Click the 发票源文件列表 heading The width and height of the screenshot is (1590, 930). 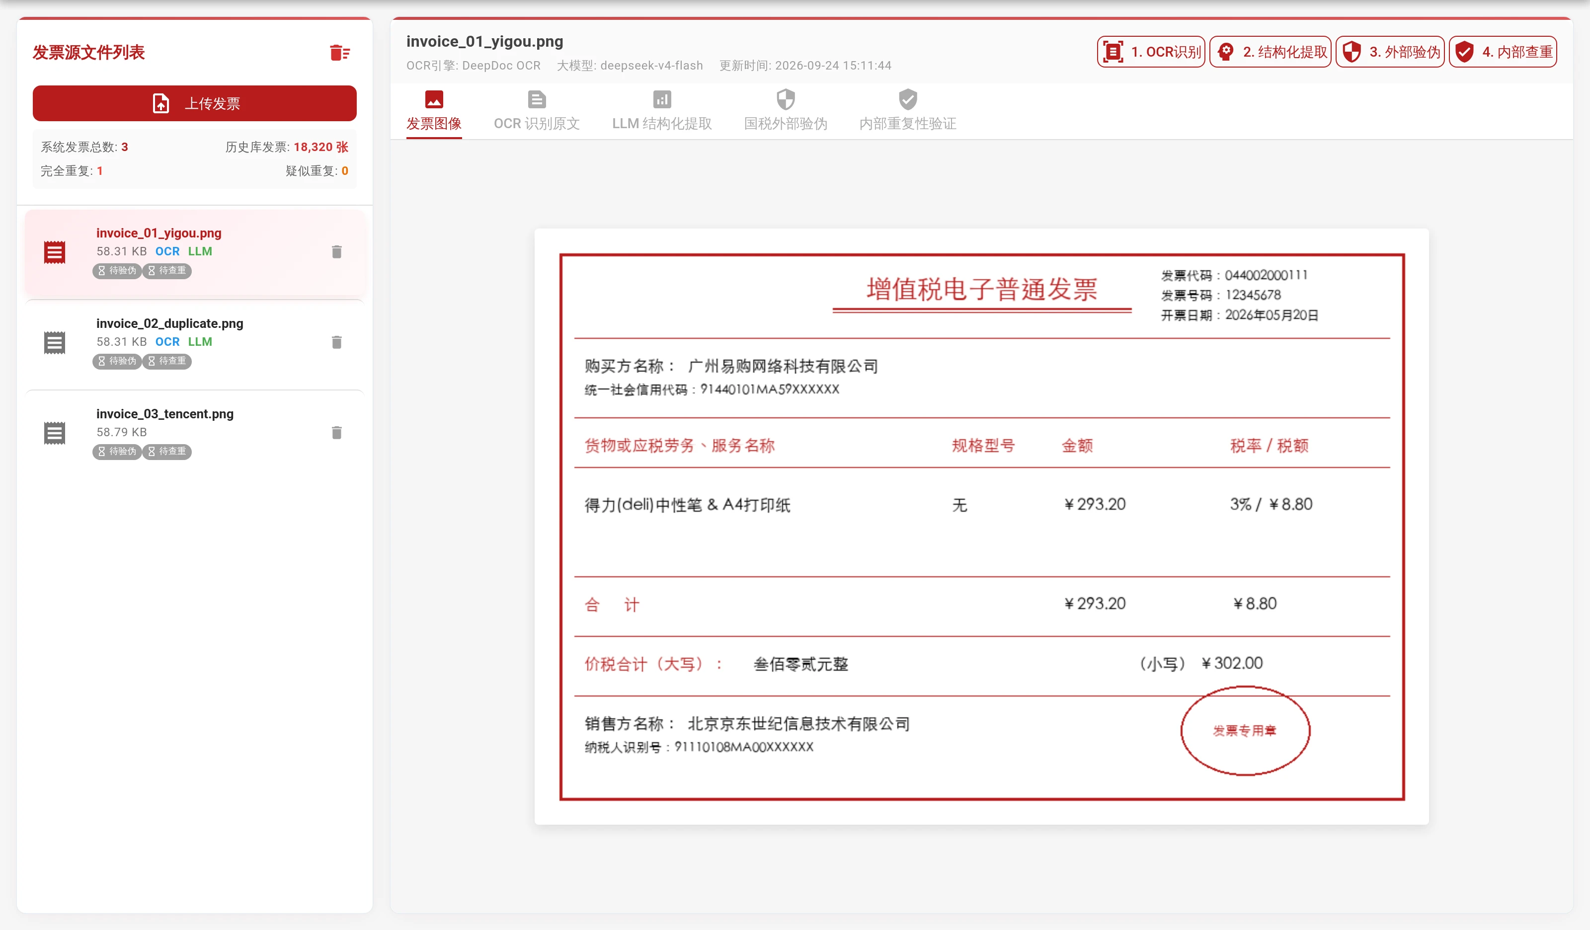tap(88, 52)
